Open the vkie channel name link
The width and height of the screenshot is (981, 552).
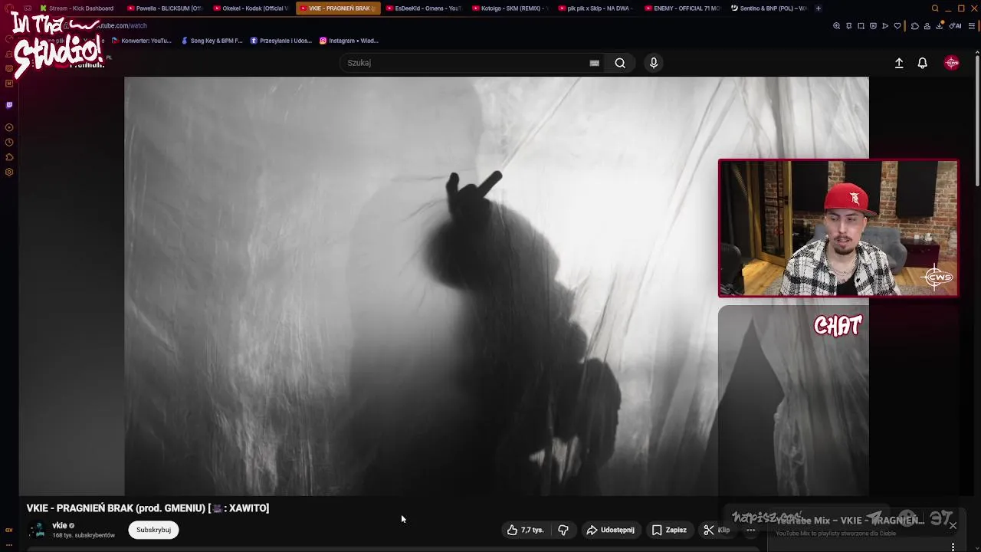tap(59, 525)
